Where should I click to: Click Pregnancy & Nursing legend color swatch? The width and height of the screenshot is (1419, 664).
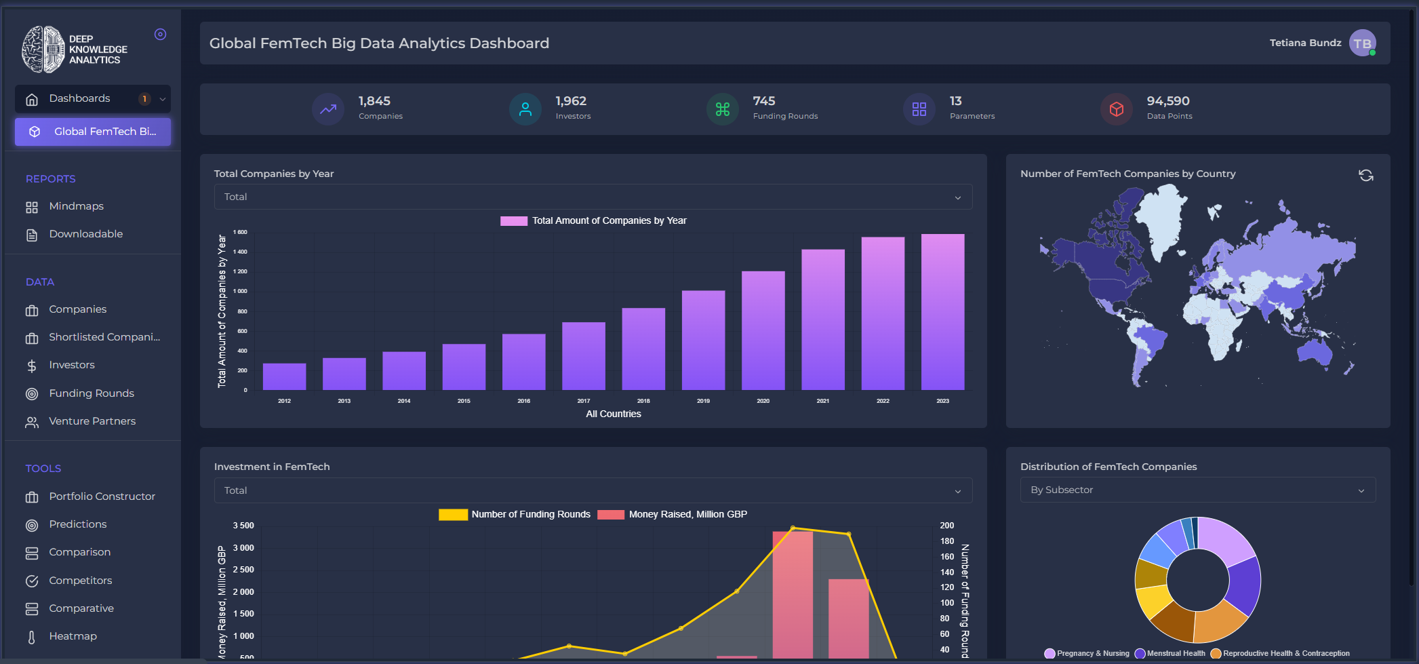(1050, 654)
